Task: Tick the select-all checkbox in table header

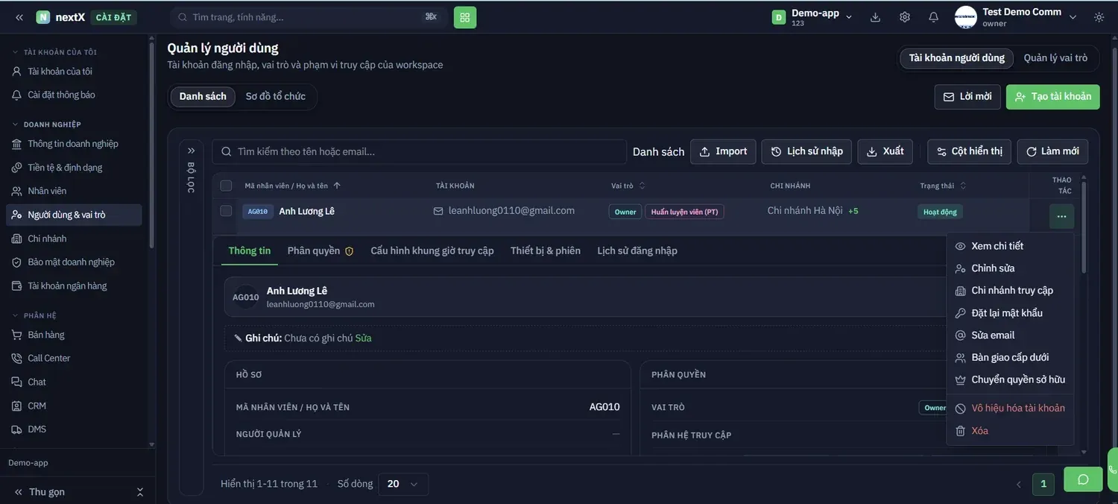Action: pyautogui.click(x=226, y=186)
